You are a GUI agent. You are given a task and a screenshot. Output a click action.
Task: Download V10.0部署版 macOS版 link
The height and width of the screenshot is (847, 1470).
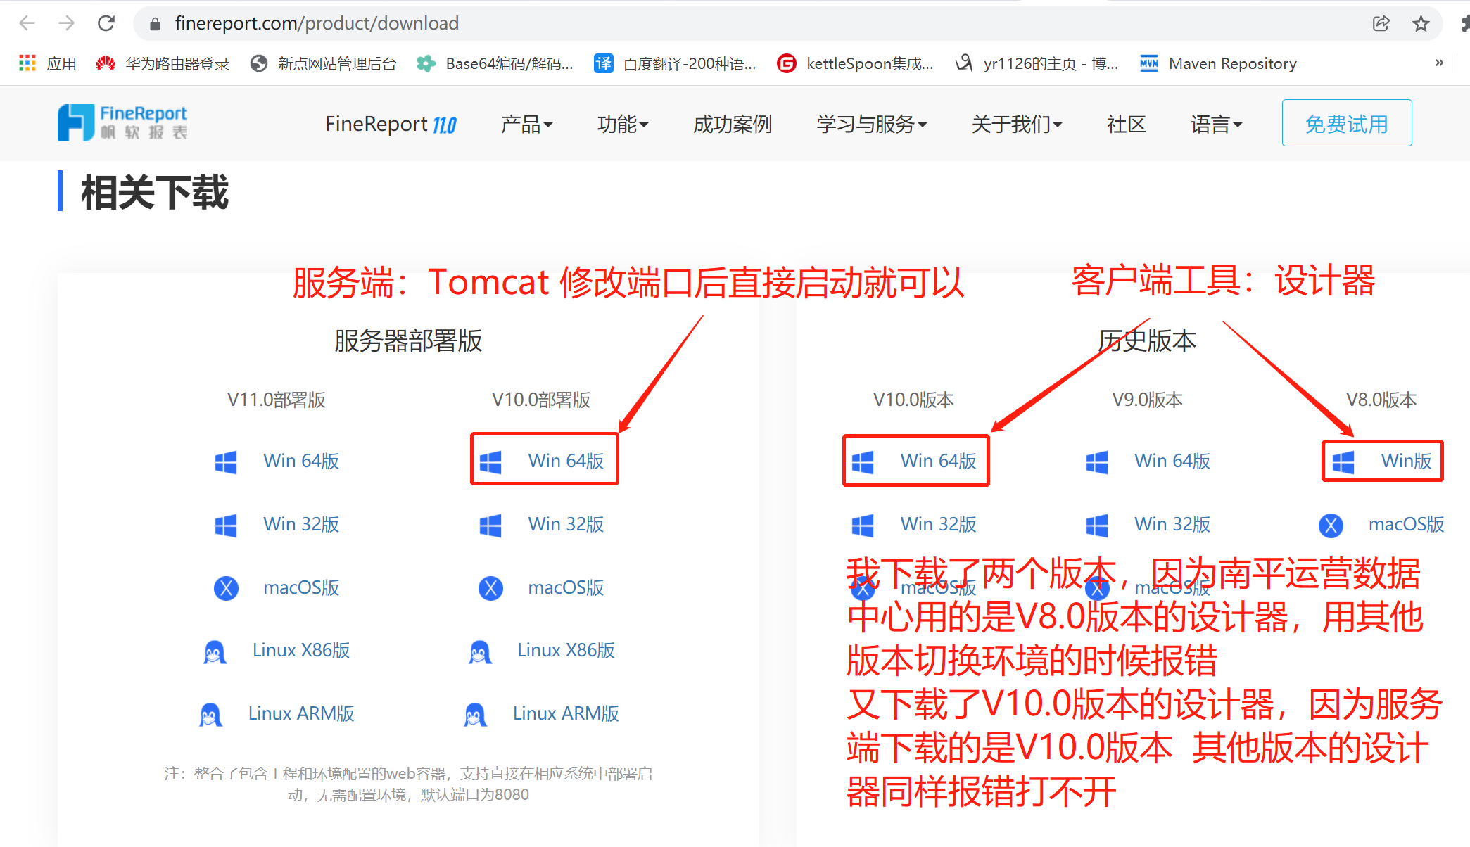tap(566, 587)
